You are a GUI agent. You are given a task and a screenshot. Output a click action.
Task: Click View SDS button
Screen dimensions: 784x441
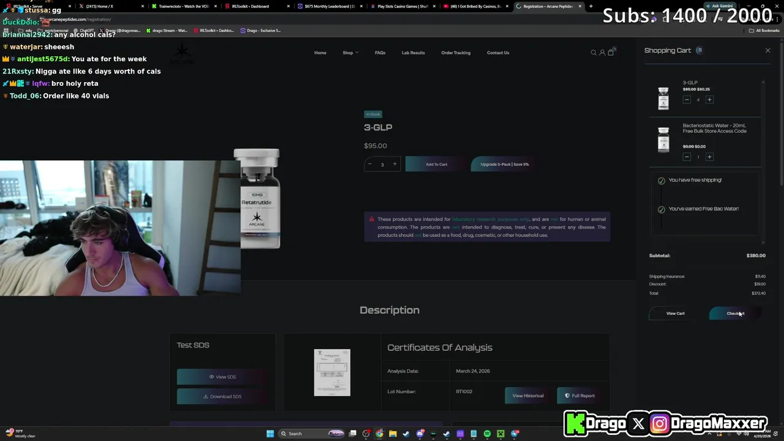(222, 377)
